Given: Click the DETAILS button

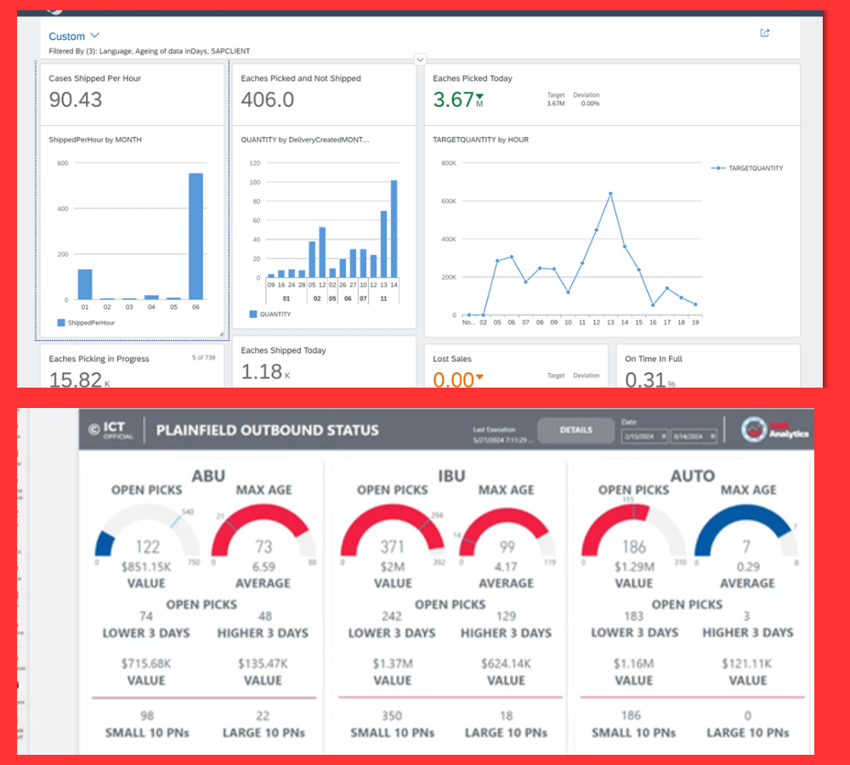Looking at the screenshot, I should 575,430.
